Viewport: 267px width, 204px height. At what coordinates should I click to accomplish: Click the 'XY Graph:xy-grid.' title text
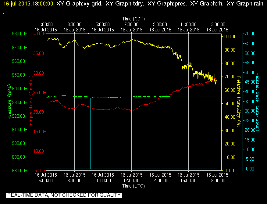(80, 4)
